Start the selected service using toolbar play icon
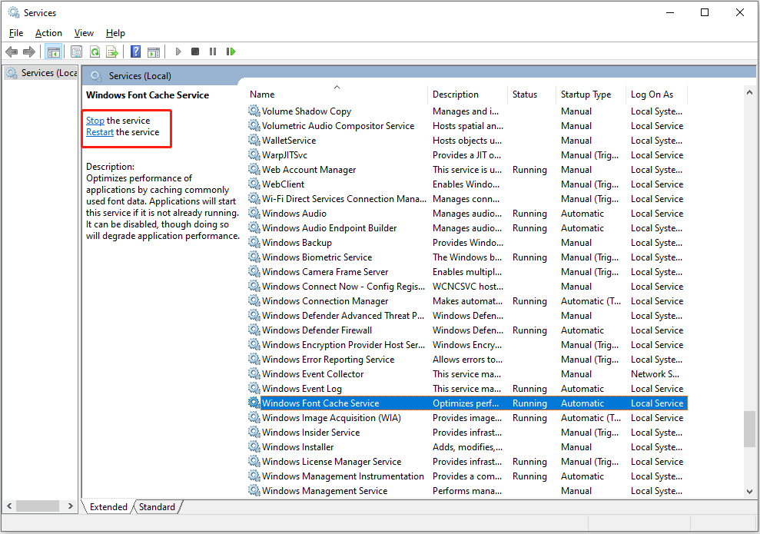The width and height of the screenshot is (760, 534). pos(178,51)
